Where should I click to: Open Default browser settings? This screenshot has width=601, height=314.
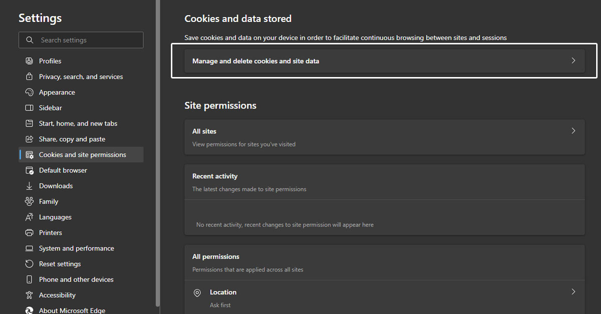click(81, 170)
